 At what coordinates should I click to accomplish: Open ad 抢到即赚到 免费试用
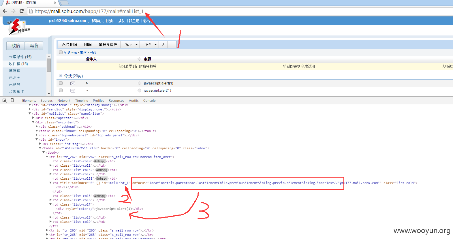click(x=299, y=66)
